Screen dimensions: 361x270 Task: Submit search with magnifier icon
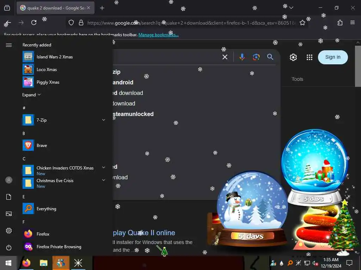(x=270, y=57)
